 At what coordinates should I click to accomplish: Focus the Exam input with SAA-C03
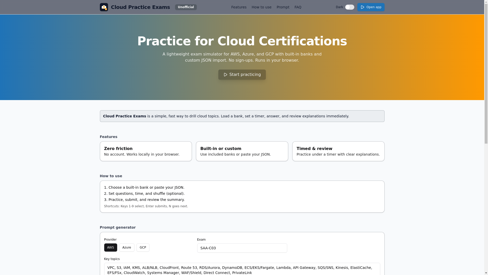click(242, 248)
